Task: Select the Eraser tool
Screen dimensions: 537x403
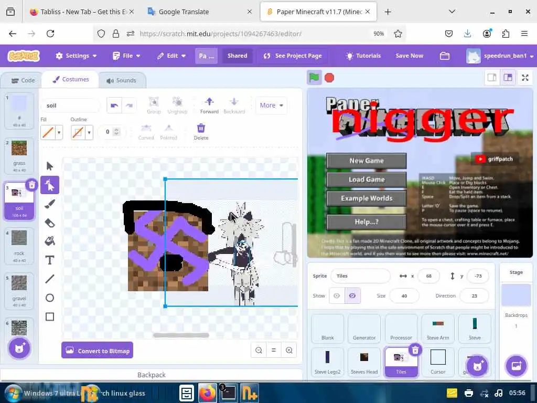Action: [x=50, y=222]
